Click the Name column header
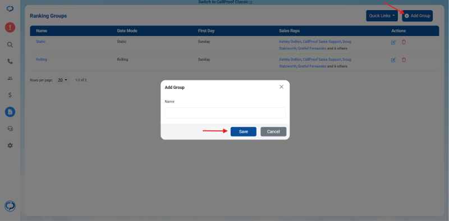Screen dimensions: 449x221 pyautogui.click(x=42, y=31)
